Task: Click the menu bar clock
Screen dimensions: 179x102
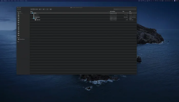Action: (167, 1)
